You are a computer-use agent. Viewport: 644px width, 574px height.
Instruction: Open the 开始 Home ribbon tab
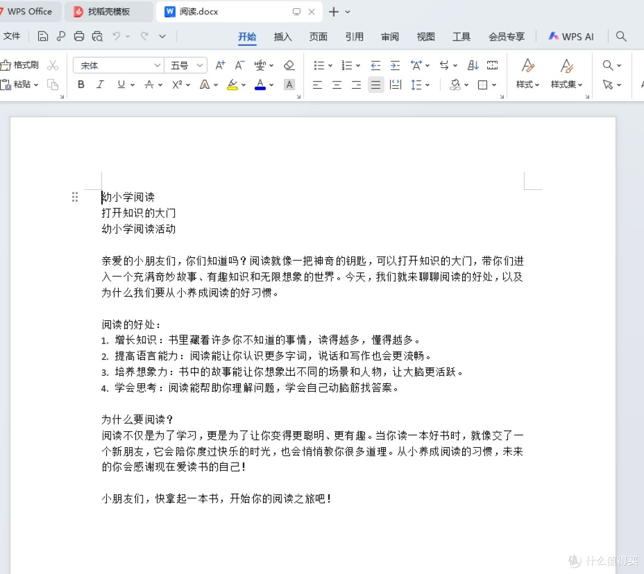(247, 36)
